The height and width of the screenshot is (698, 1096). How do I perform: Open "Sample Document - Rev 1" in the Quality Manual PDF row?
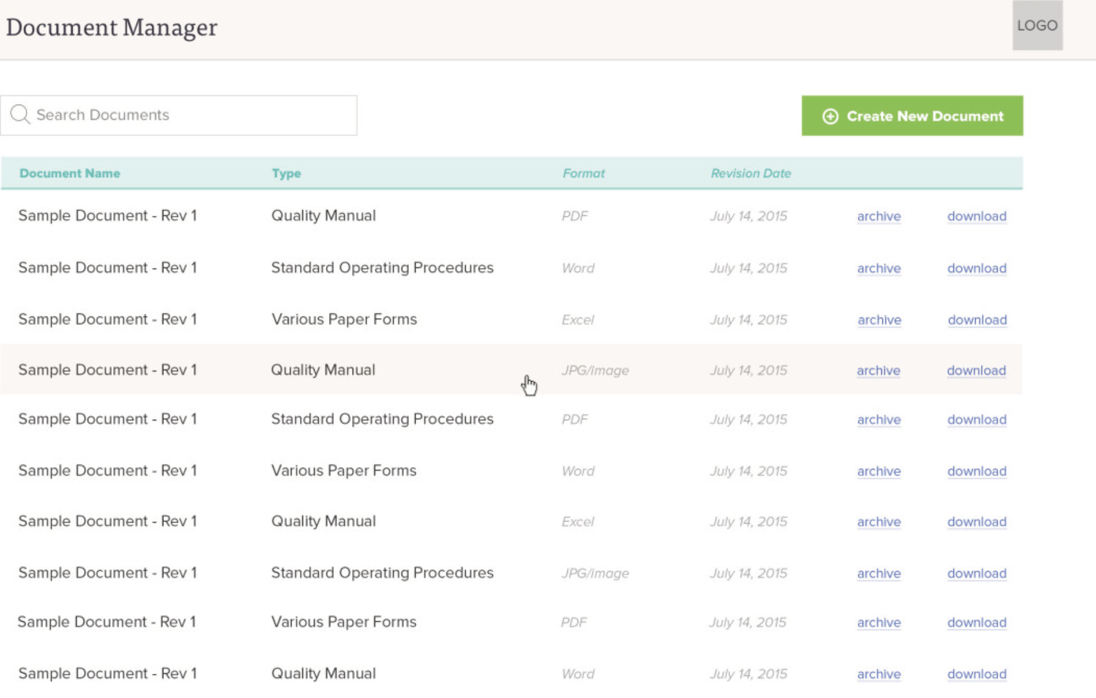click(x=108, y=216)
